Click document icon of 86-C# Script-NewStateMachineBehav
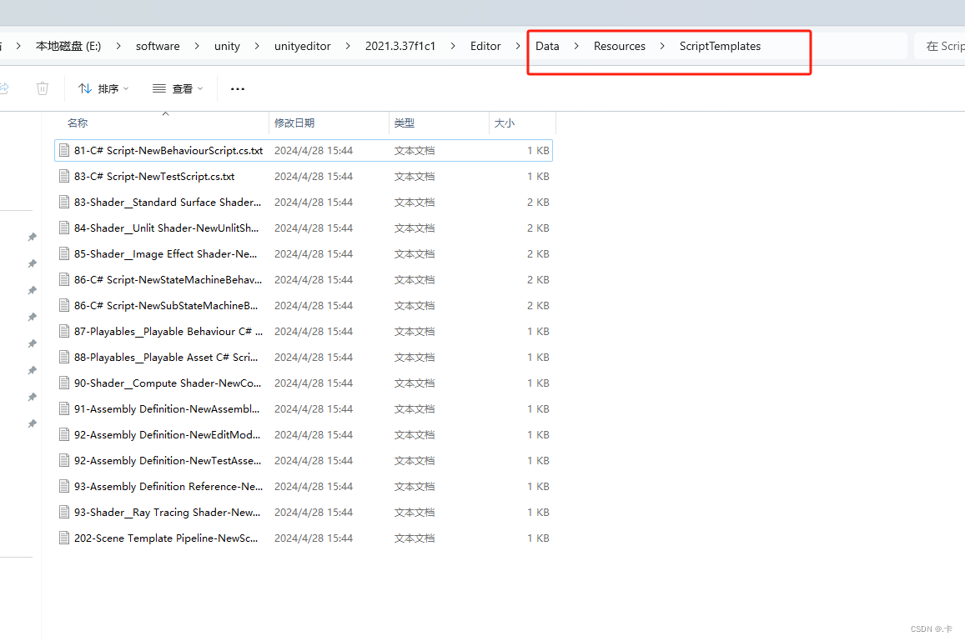965x641 pixels. [x=64, y=280]
